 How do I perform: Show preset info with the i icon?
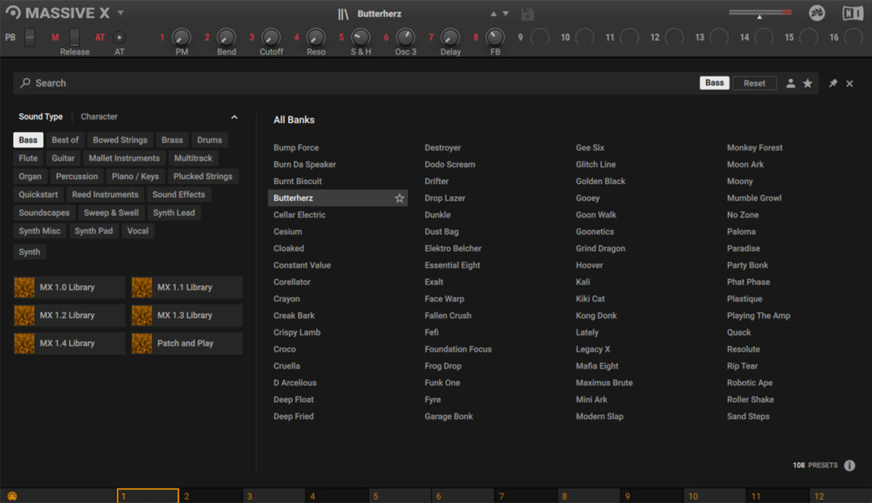pos(849,465)
